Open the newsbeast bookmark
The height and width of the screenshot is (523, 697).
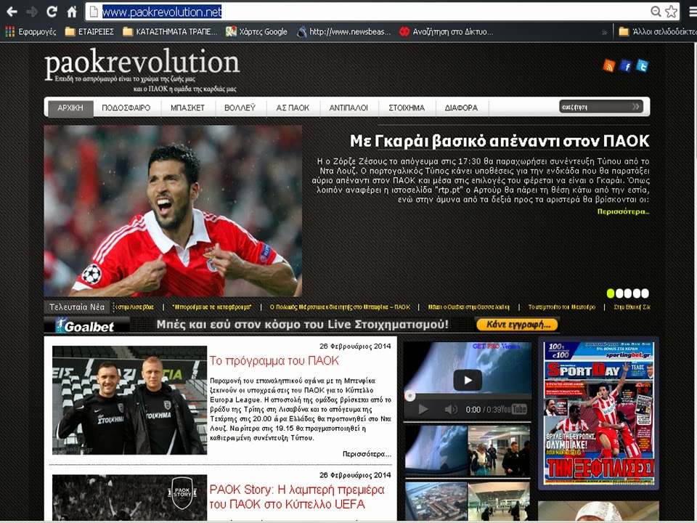(x=343, y=31)
